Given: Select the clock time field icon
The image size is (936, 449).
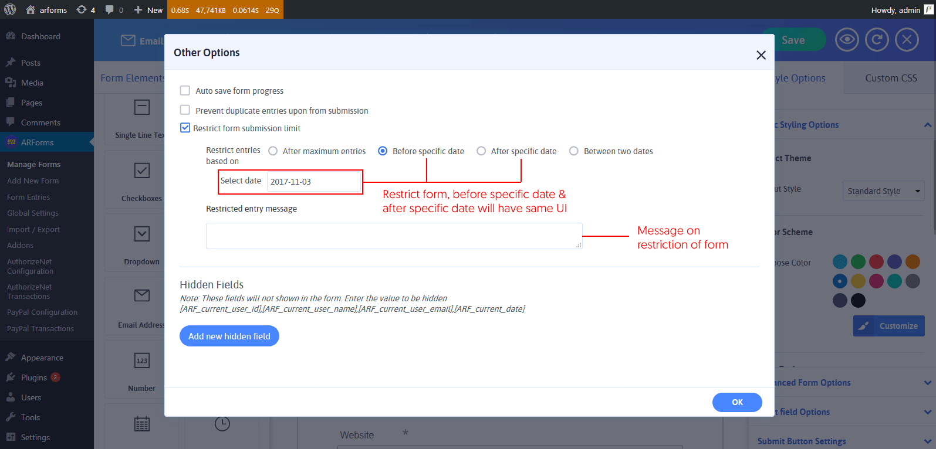Looking at the screenshot, I should coord(222,424).
